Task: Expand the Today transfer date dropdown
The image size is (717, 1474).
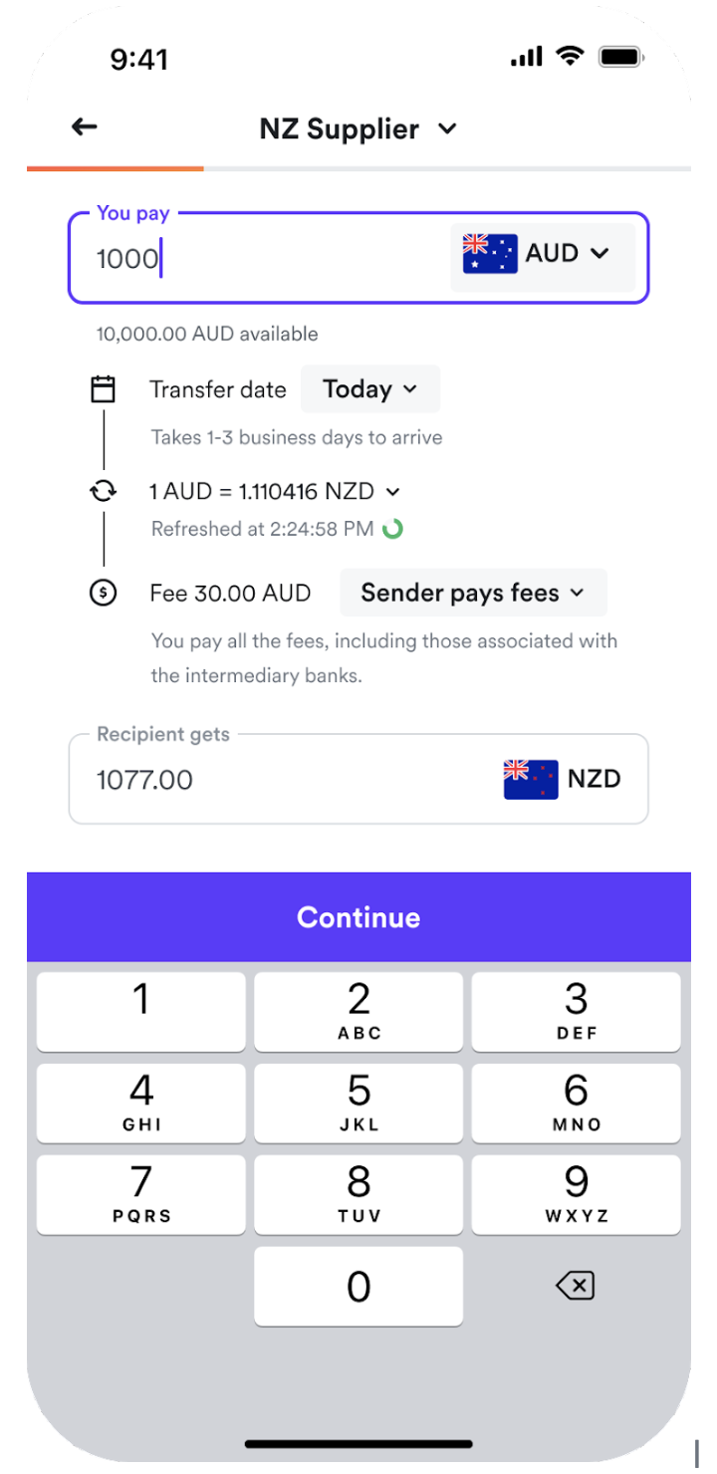Action: point(369,389)
